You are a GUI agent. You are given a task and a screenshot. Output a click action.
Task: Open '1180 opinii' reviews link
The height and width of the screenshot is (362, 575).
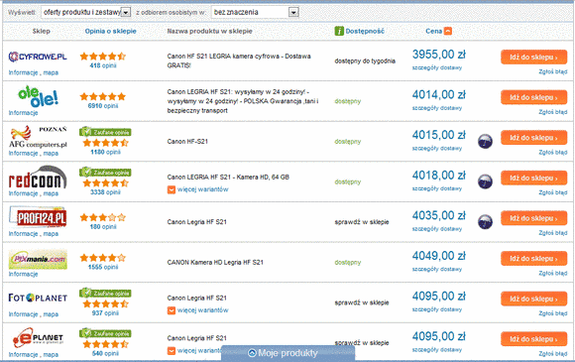point(105,152)
